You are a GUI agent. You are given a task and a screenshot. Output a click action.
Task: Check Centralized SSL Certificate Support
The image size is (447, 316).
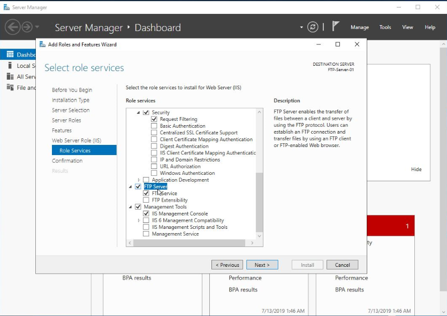(154, 133)
